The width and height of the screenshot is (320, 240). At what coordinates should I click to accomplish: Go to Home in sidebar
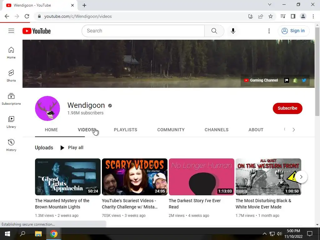pos(11,53)
